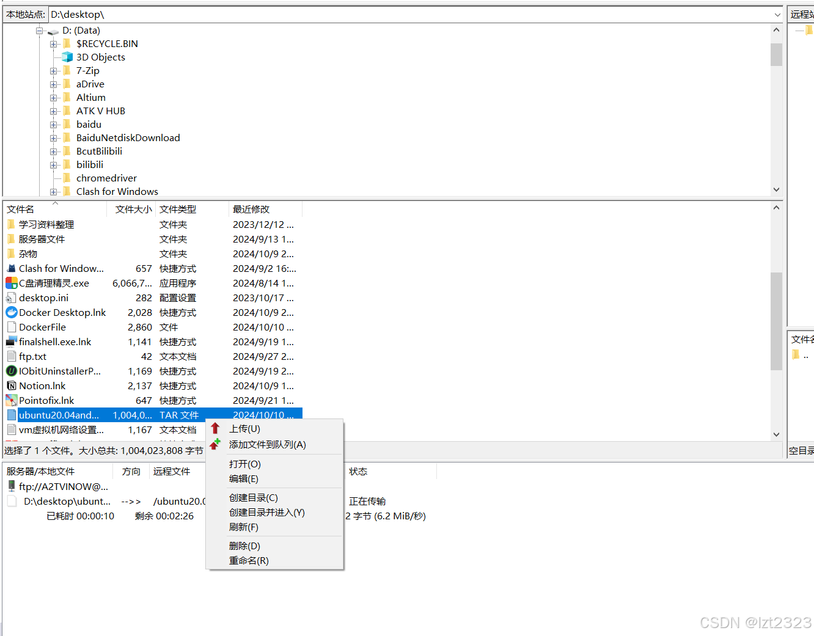The width and height of the screenshot is (814, 636).
Task: Expand the ATK V HUB tree node
Action: point(54,111)
